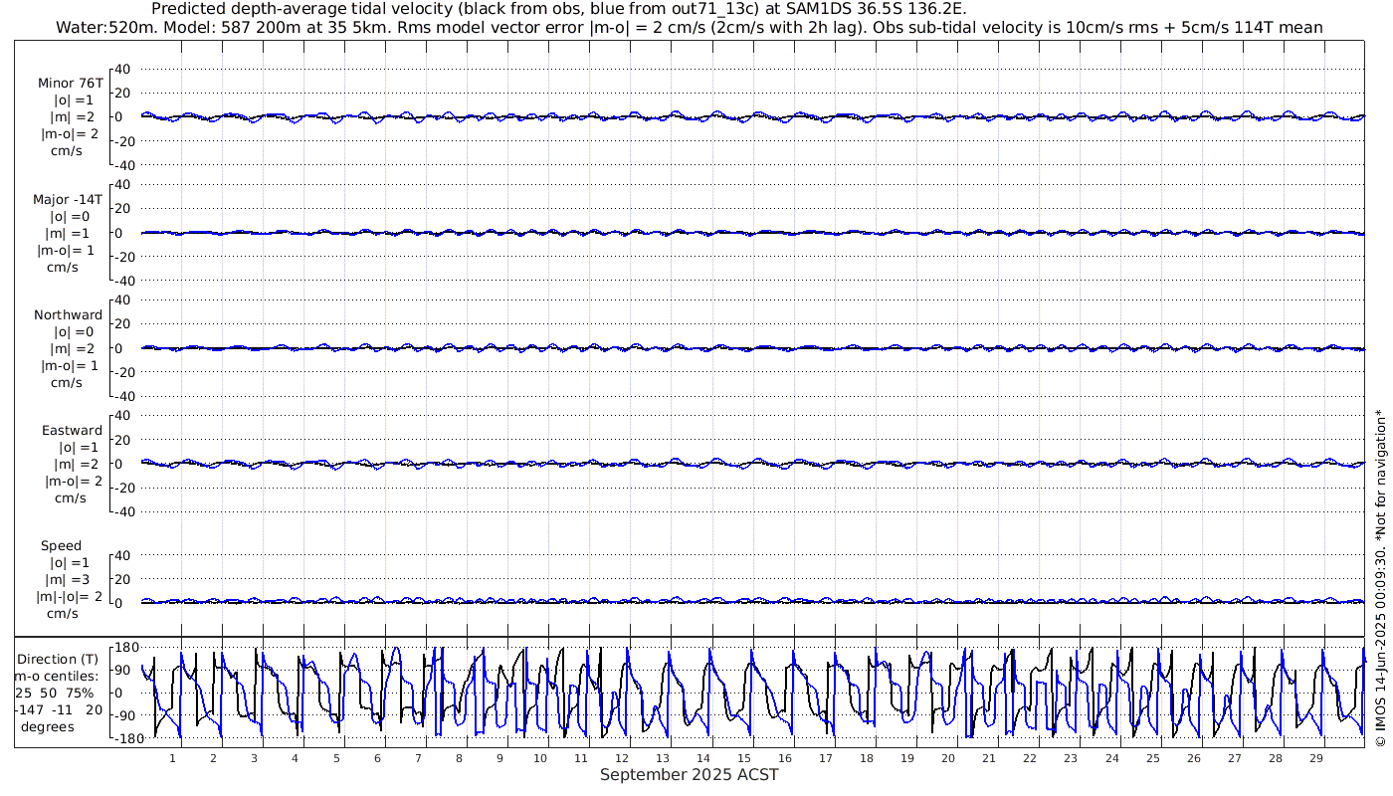Image resolution: width=1393 pixels, height=796 pixels.
Task: Click the "September 2025 ACST" axis title
Action: tap(690, 774)
